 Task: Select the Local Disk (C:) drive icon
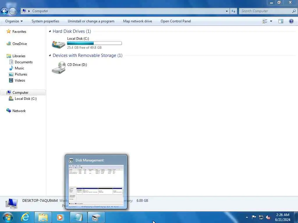pyautogui.click(x=58, y=44)
